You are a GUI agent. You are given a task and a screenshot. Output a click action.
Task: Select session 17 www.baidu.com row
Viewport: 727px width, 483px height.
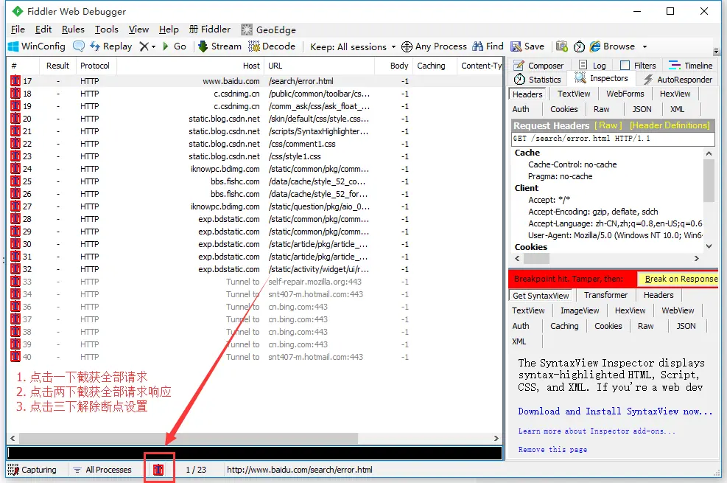(x=255, y=81)
